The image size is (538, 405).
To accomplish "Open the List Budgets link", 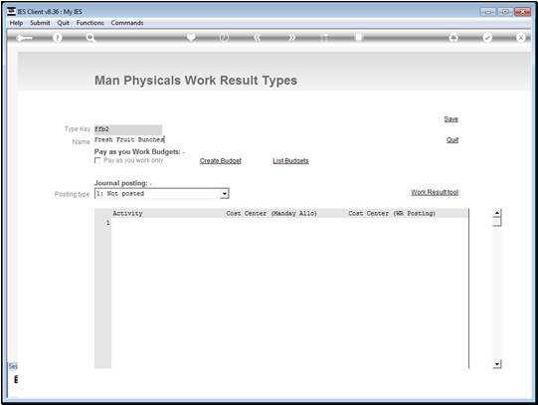I will [x=290, y=160].
